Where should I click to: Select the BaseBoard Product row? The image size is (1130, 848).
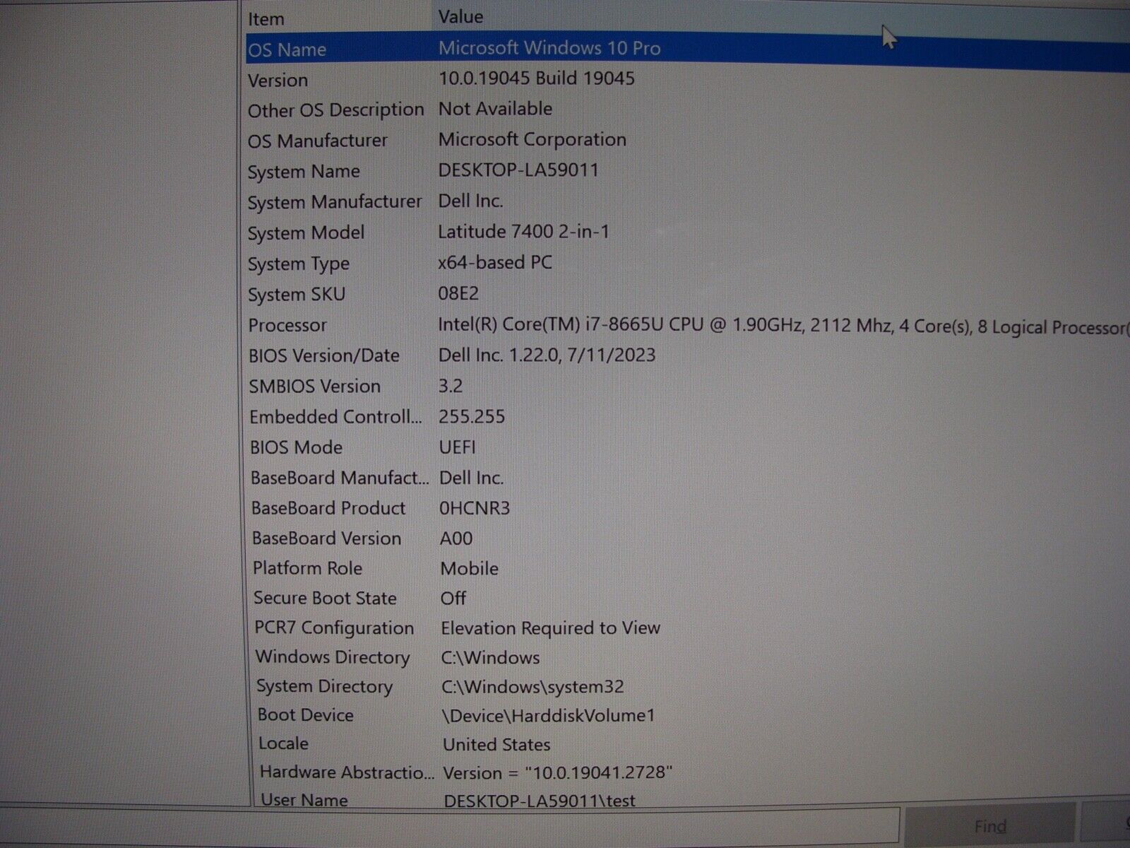click(x=328, y=508)
